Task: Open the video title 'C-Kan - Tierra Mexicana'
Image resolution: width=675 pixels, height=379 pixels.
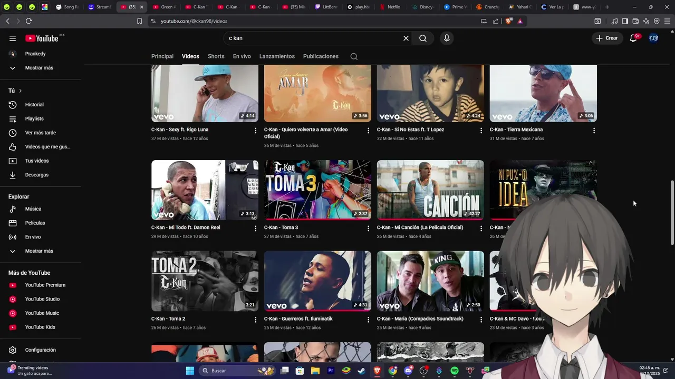Action: pos(516,129)
